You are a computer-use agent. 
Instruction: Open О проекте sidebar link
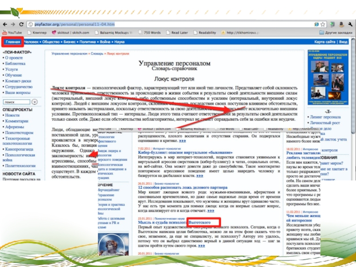pos(14,58)
